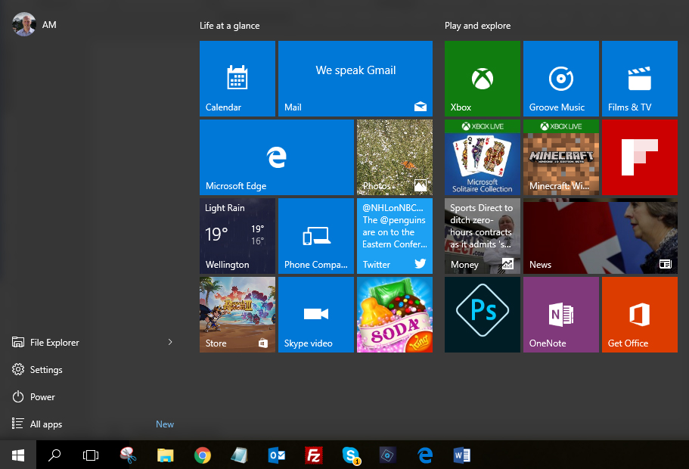The height and width of the screenshot is (469, 689).
Task: Launch Photoshop Express tile
Action: (x=483, y=315)
